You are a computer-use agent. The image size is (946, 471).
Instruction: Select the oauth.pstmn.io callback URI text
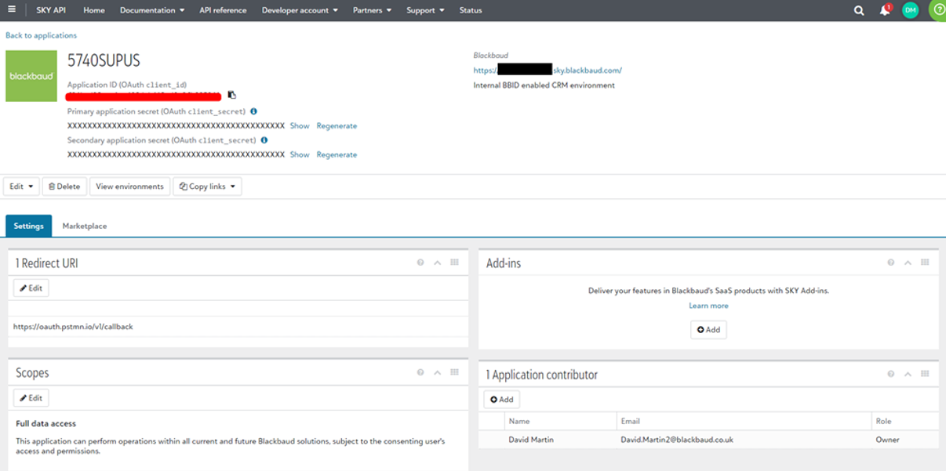pyautogui.click(x=73, y=327)
